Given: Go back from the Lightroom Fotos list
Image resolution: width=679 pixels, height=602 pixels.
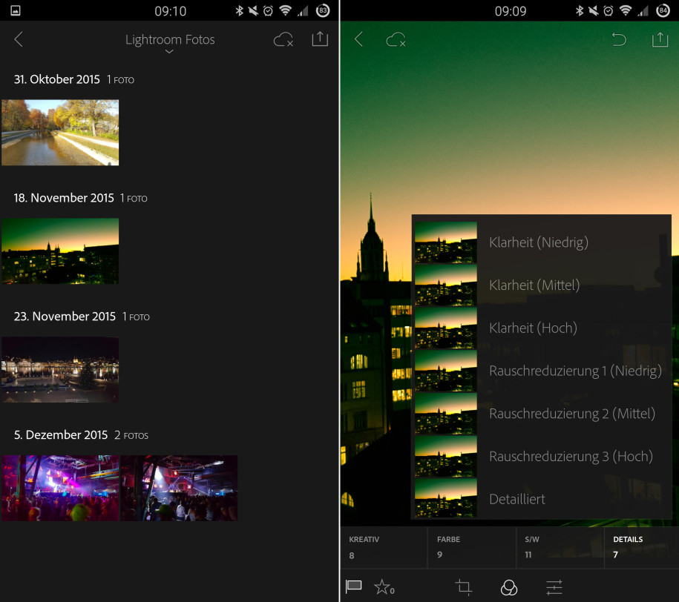Looking at the screenshot, I should pos(19,40).
